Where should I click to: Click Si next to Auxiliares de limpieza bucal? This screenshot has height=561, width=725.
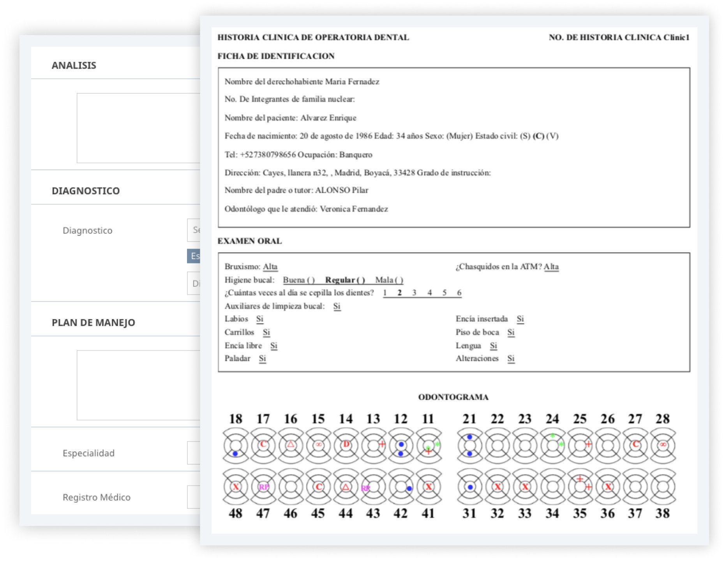(x=337, y=306)
